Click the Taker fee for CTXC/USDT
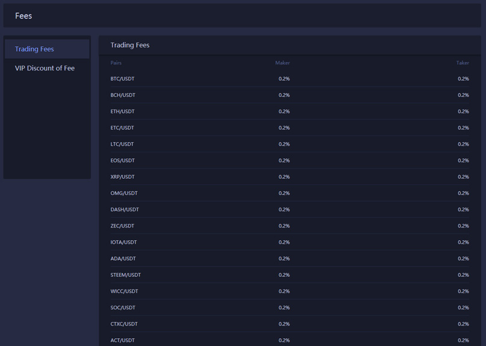The width and height of the screenshot is (486, 346). point(463,324)
